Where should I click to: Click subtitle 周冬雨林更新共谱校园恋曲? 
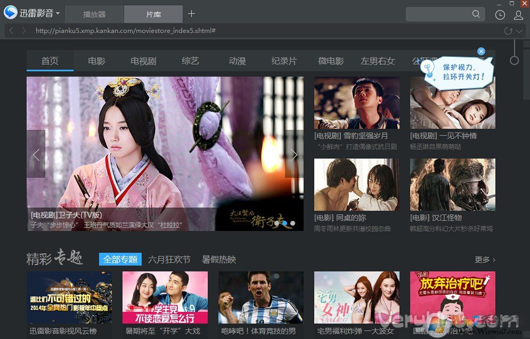(352, 229)
